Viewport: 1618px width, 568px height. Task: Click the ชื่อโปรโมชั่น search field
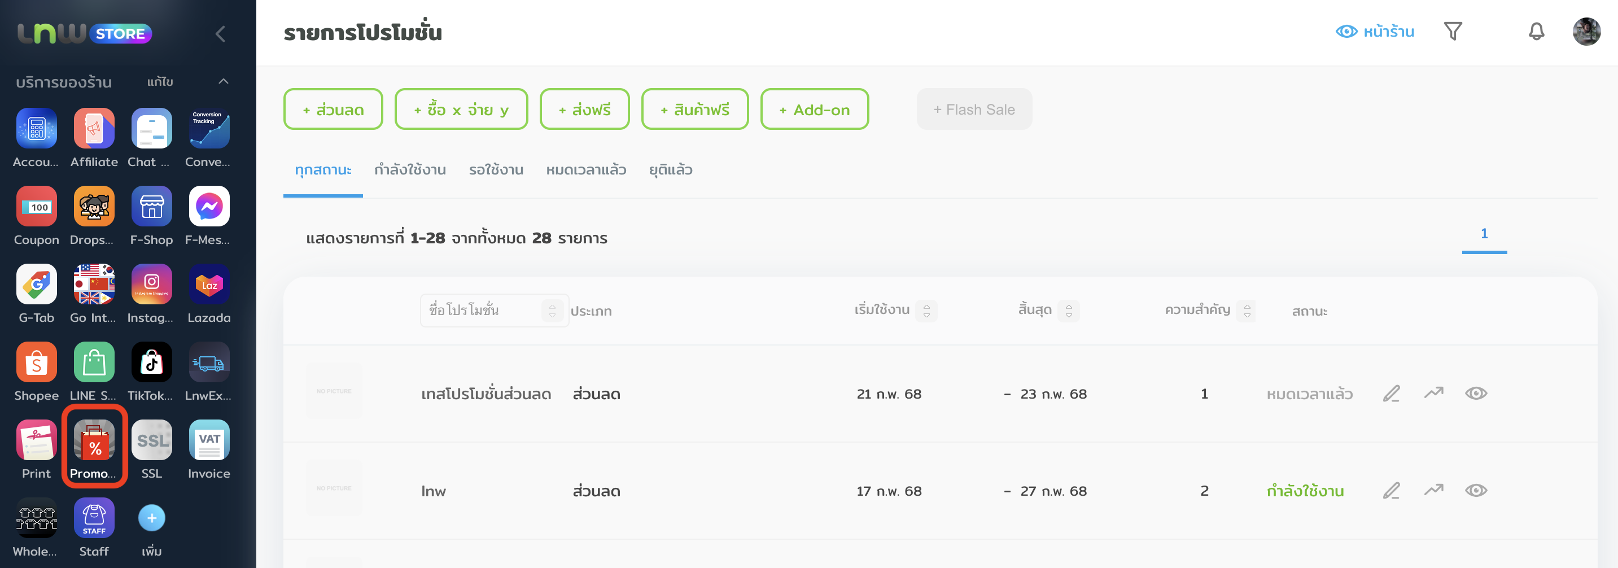[x=482, y=311]
